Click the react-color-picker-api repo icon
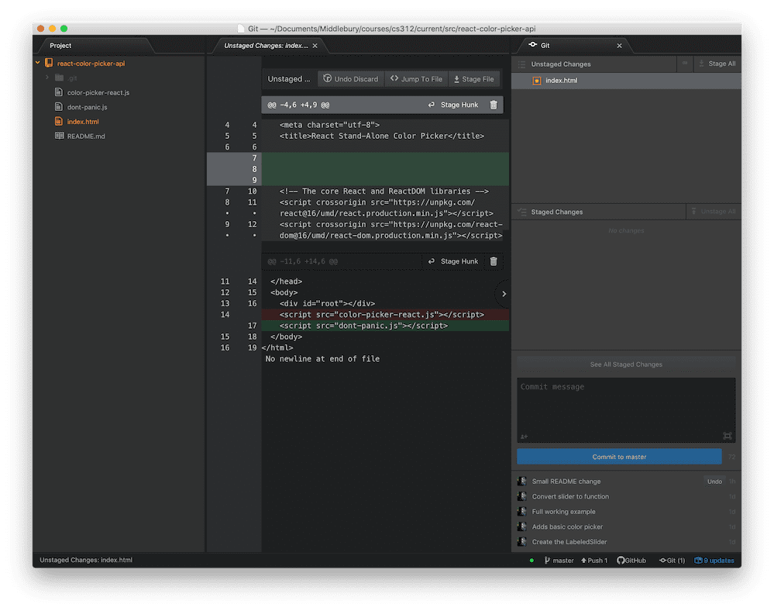Viewport: 774px width, 611px height. [49, 63]
